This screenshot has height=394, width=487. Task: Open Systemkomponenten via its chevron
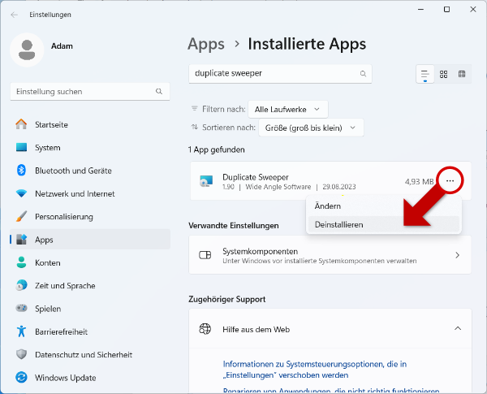click(x=457, y=255)
